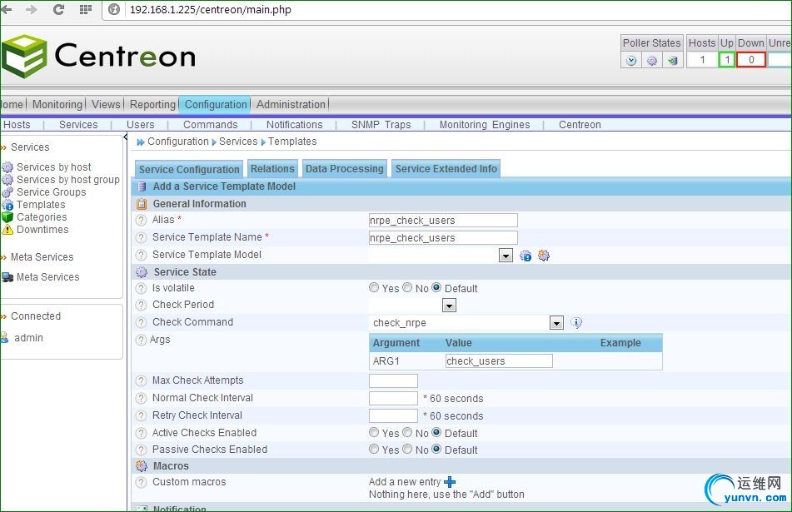Image resolution: width=792 pixels, height=512 pixels.
Task: Switch to the Service Extended Info tab
Action: click(446, 169)
